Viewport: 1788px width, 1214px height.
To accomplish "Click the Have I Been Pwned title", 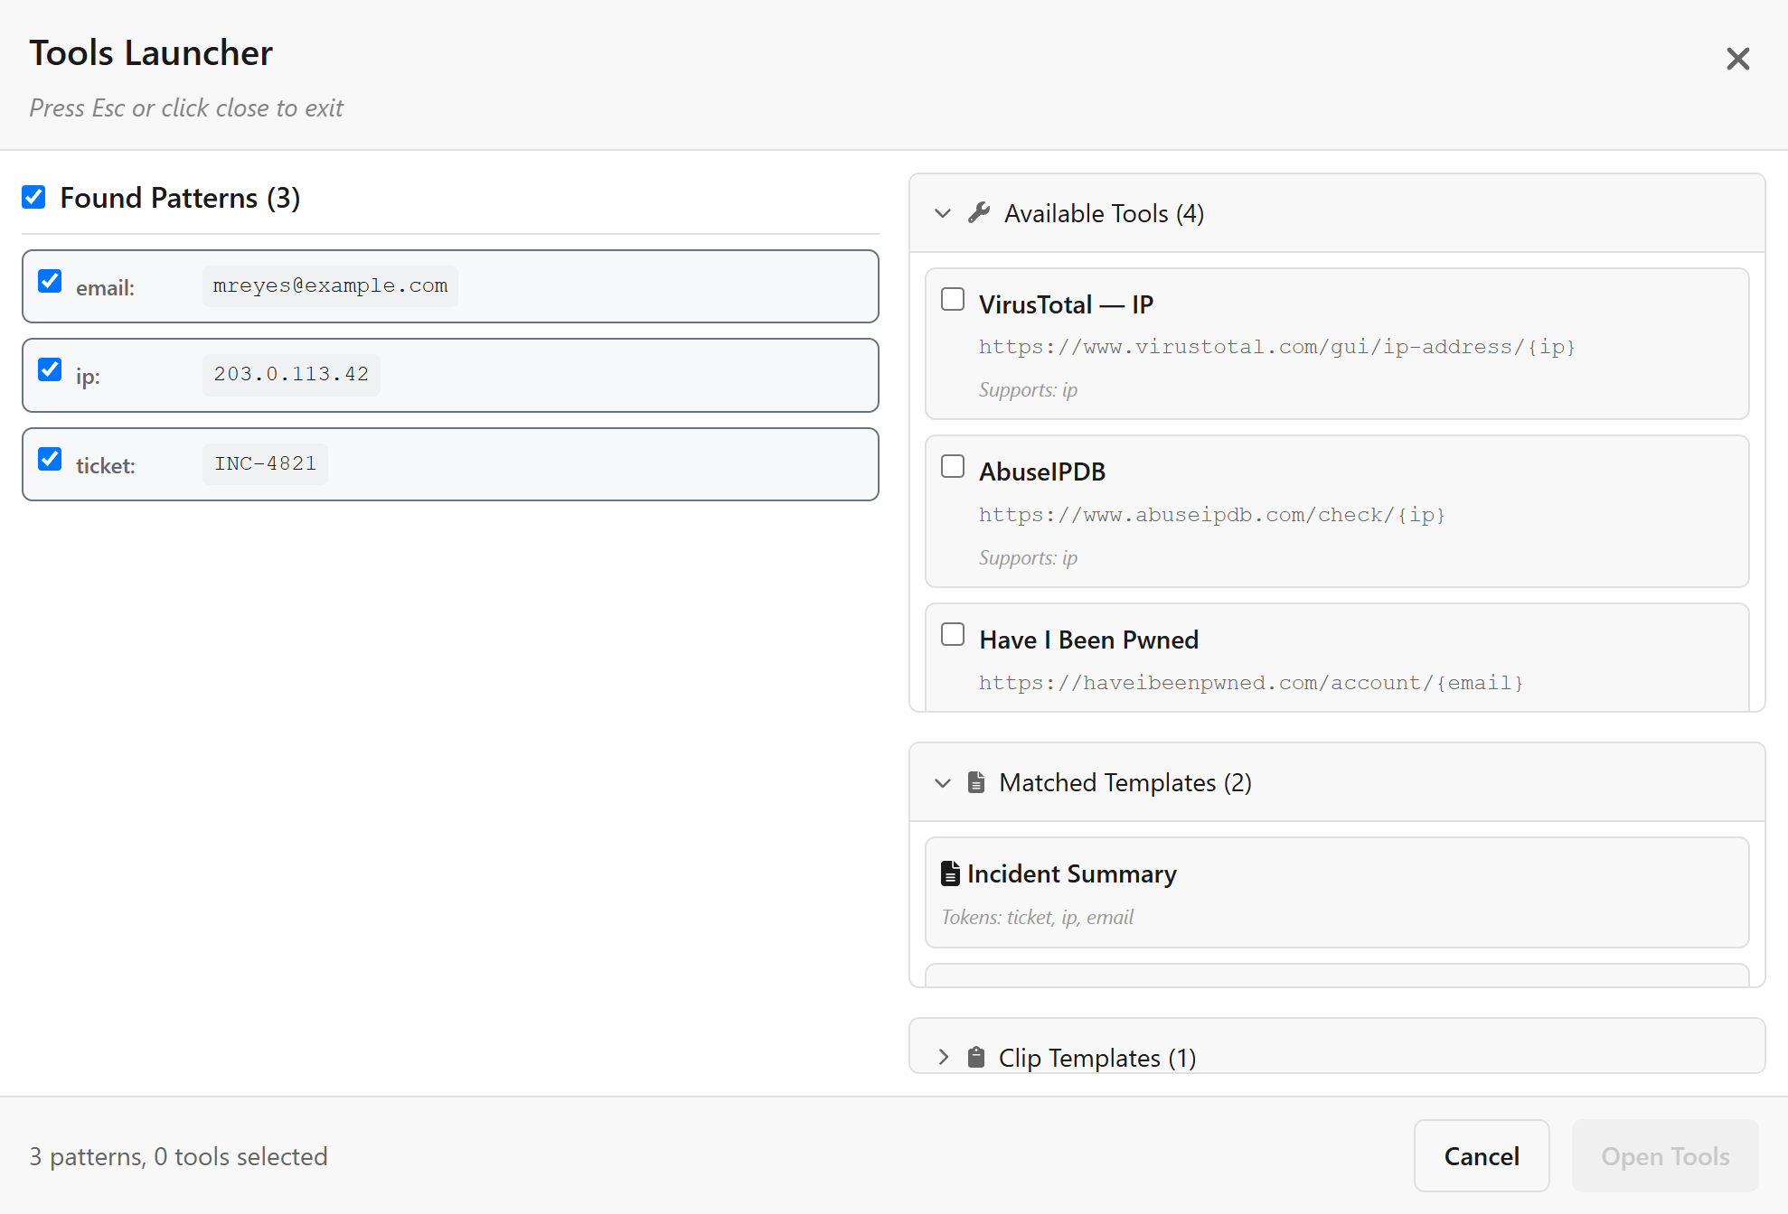I will [x=1088, y=640].
